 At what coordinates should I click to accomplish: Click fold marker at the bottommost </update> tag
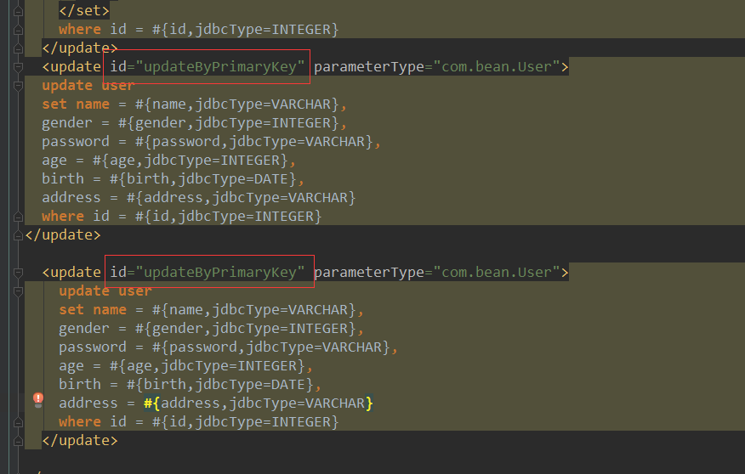coord(18,441)
